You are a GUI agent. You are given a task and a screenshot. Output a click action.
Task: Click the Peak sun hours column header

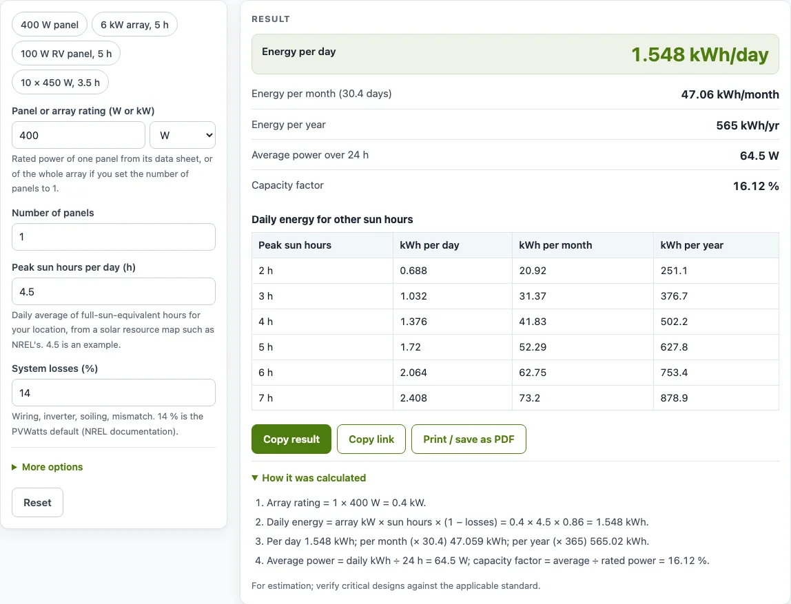point(322,245)
